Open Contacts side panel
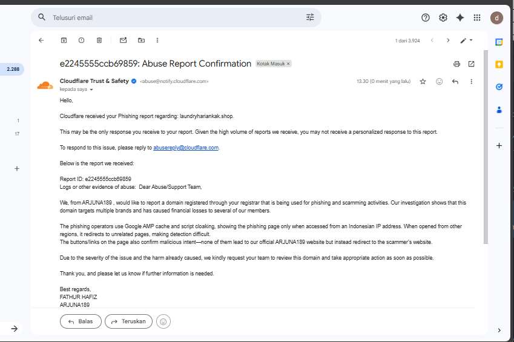 pos(499,110)
